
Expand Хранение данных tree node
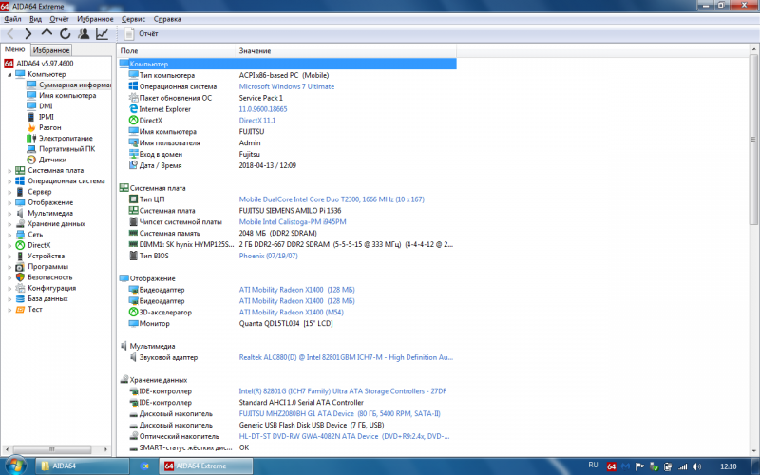tap(9, 224)
